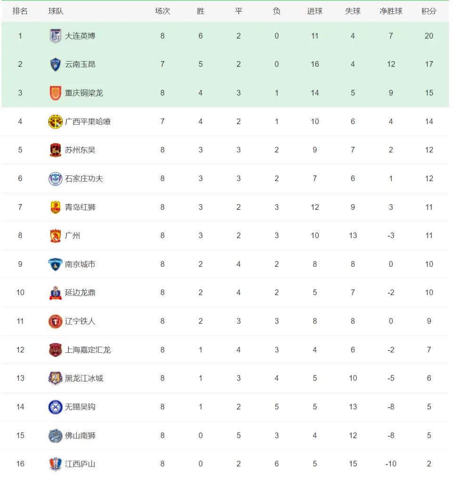Click the 大连英博 team logo
Screen dimensions: 452x477
[x=56, y=36]
